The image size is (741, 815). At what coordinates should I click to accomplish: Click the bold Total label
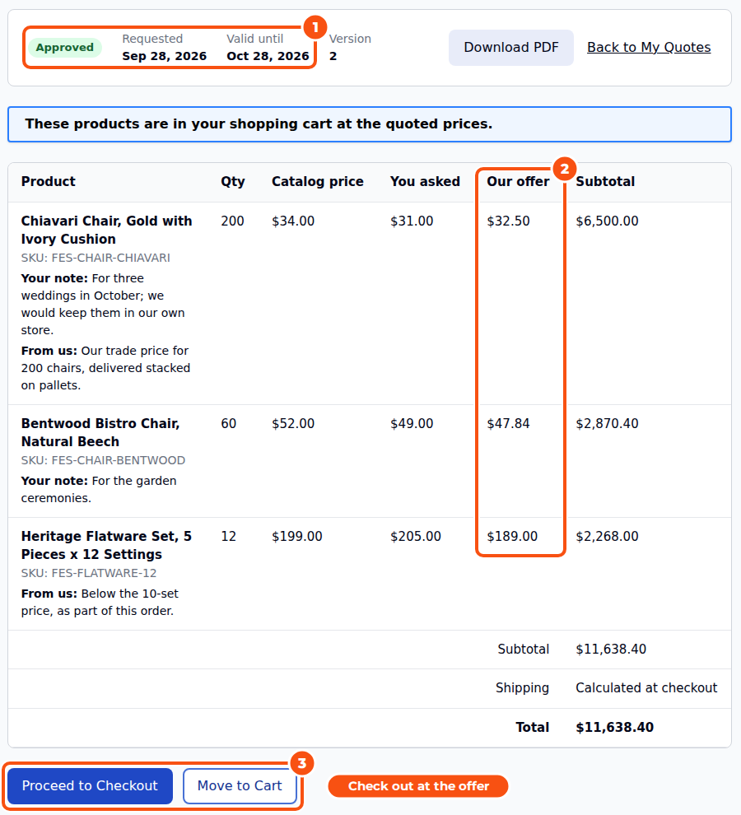click(x=533, y=727)
